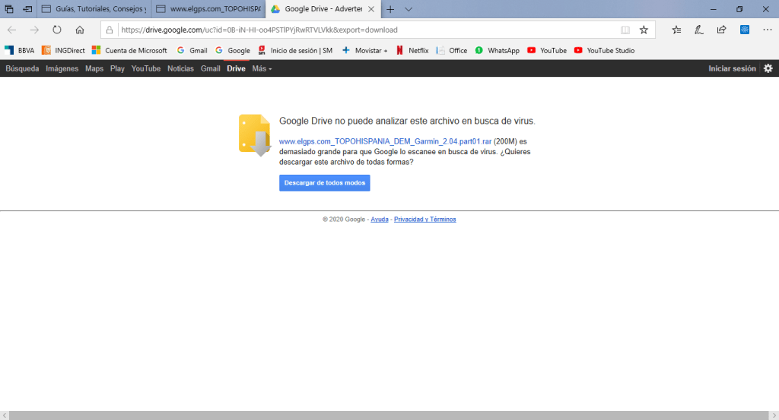Open the favorites hub icon
The image size is (779, 420).
click(x=676, y=30)
